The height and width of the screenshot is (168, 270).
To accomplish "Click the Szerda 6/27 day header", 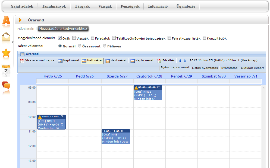I will point(117,76).
